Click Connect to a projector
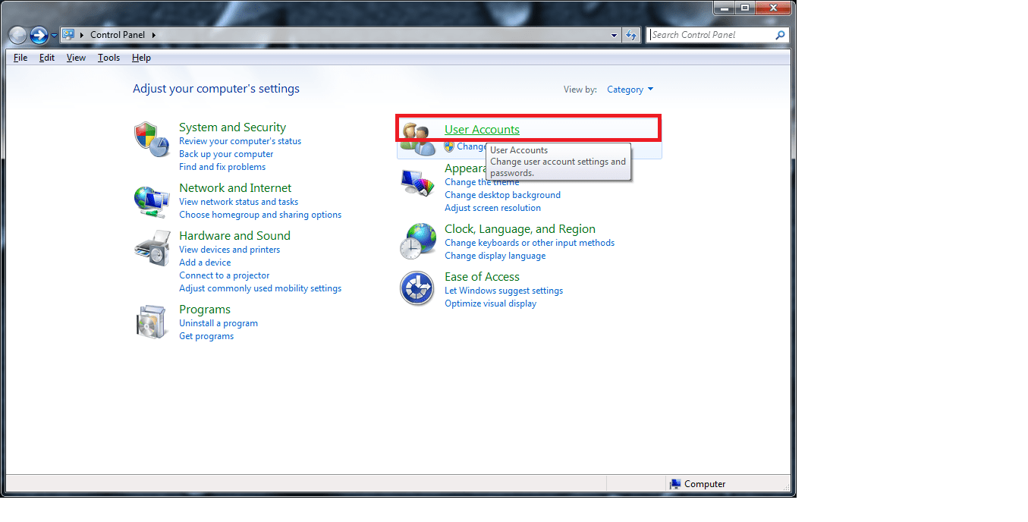 coord(224,275)
